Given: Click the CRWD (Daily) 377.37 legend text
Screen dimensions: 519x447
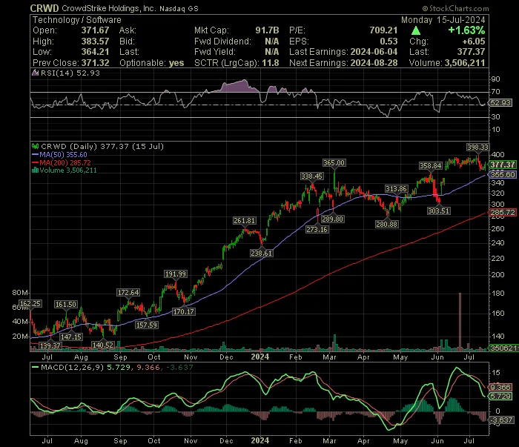Looking at the screenshot, I should 102,146.
